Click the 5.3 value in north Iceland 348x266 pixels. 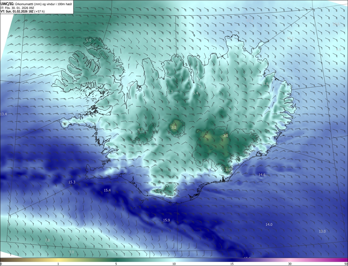[x=170, y=92]
